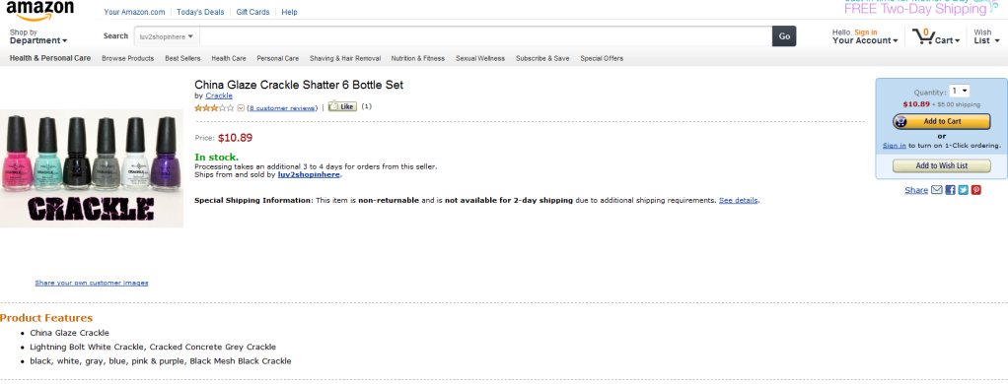Viewport: 1008px width, 384px height.
Task: Open the shopping cart icon
Action: (x=922, y=36)
